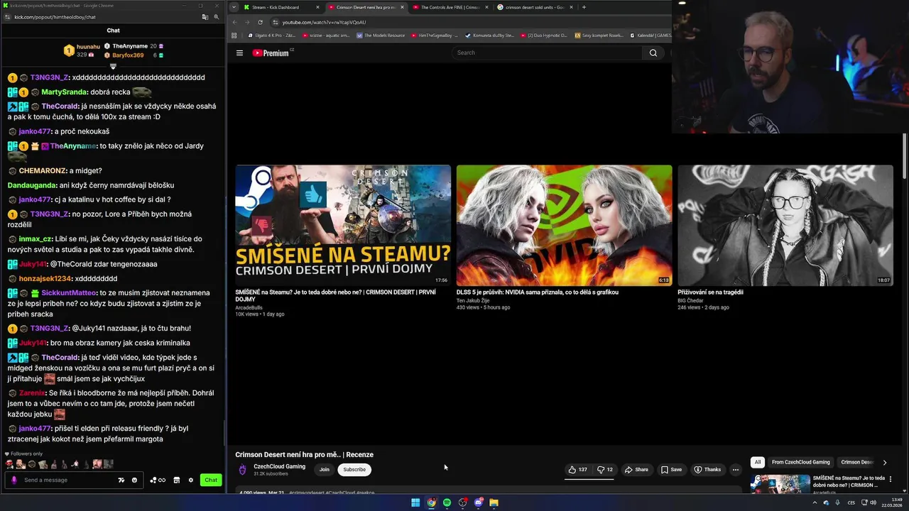This screenshot has width=909, height=511.
Task: Join CzechCloud Gaming membership
Action: pos(325,470)
